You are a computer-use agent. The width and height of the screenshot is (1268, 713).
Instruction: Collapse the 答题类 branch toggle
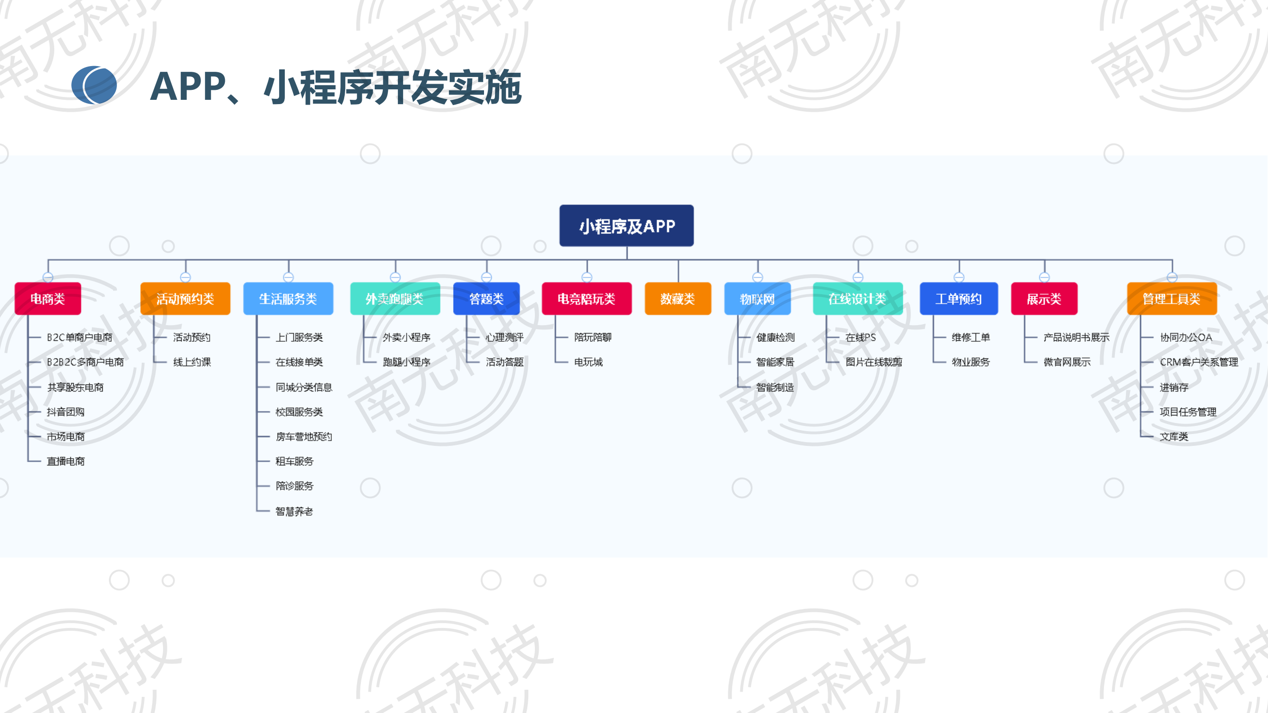click(486, 278)
